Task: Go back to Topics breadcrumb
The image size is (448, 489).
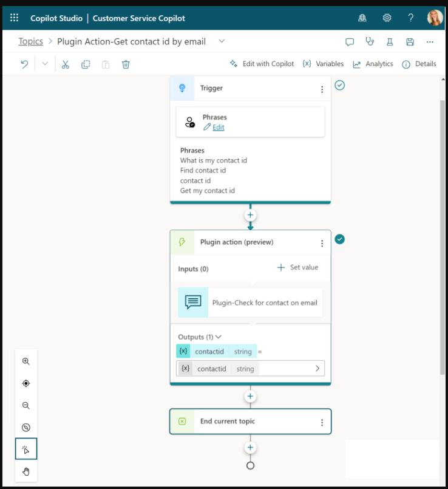Action: point(30,41)
